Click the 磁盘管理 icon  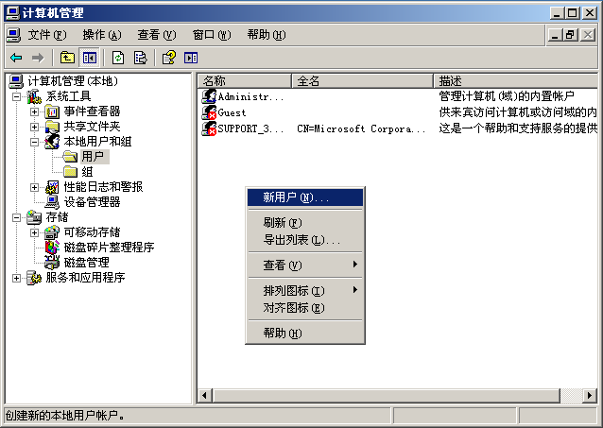(x=52, y=263)
